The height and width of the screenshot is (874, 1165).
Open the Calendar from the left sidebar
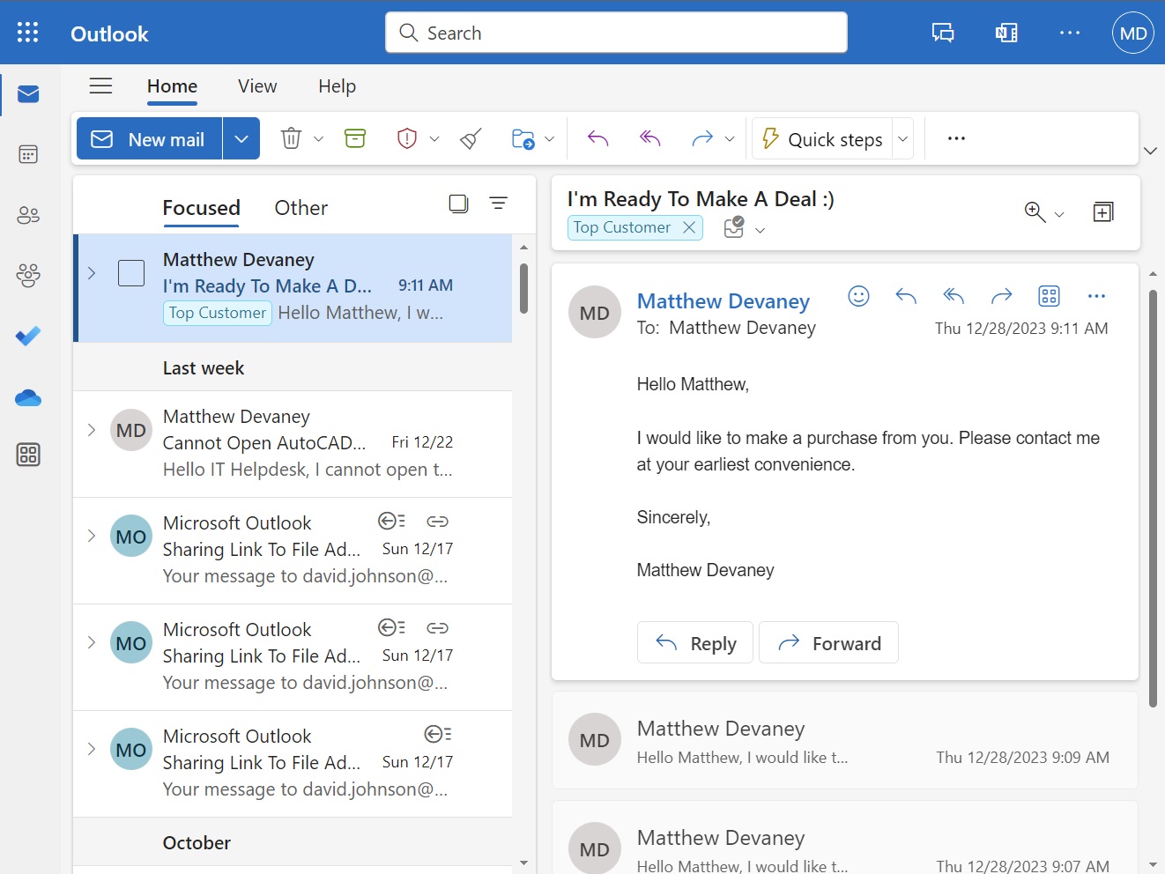pos(28,153)
